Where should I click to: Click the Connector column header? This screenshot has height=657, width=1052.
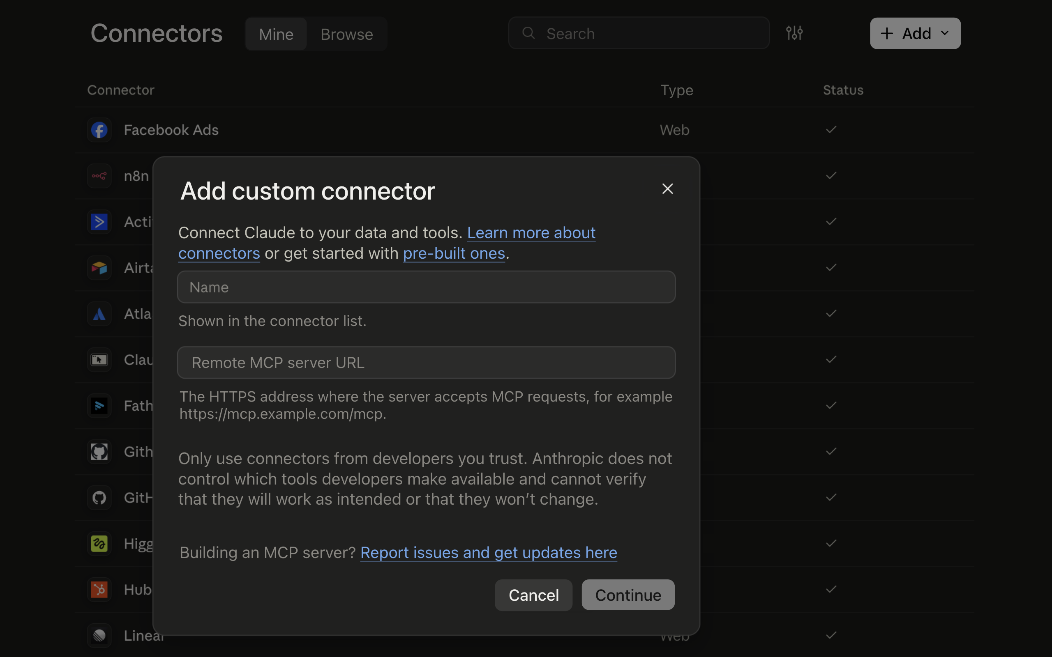coord(120,90)
